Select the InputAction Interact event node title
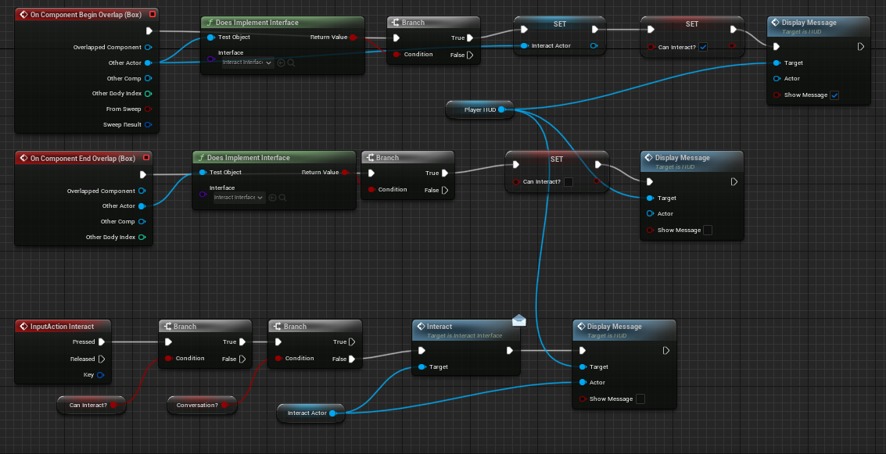This screenshot has height=454, width=886. point(63,327)
